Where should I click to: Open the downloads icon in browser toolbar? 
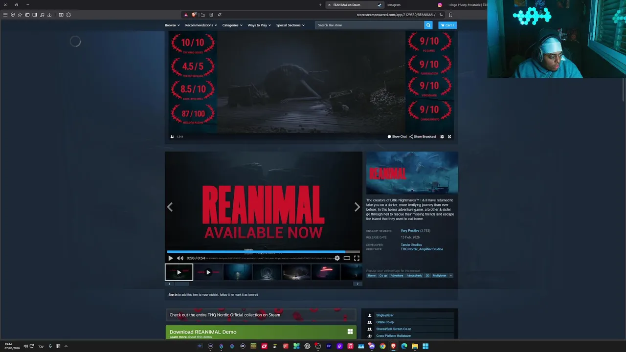click(x=49, y=15)
